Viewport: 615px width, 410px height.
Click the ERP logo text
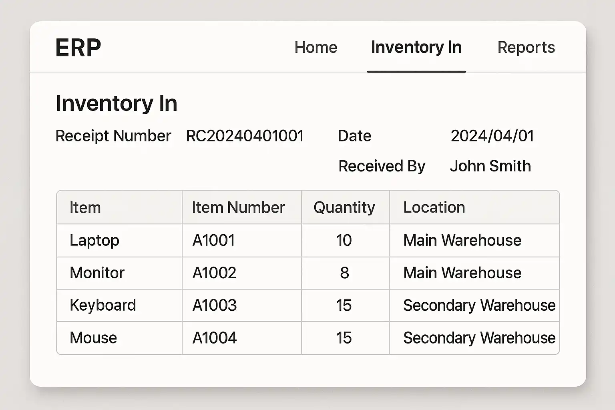78,48
